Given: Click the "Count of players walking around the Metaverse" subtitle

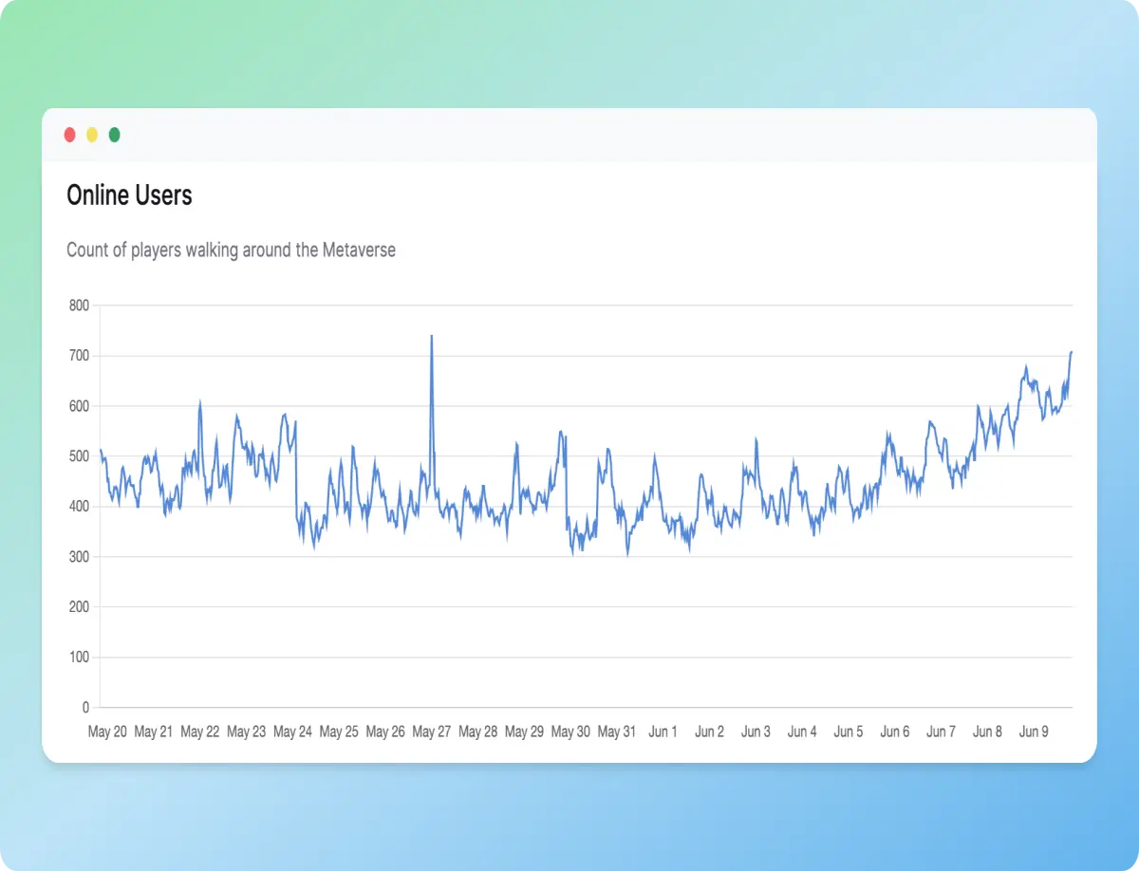Looking at the screenshot, I should click(231, 250).
